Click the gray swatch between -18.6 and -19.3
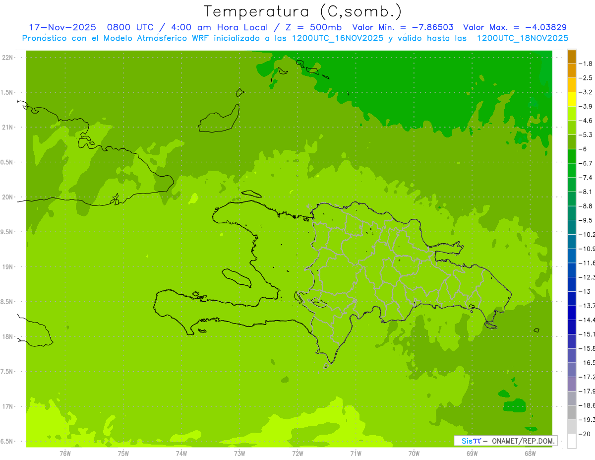595x460 pixels. [572, 412]
